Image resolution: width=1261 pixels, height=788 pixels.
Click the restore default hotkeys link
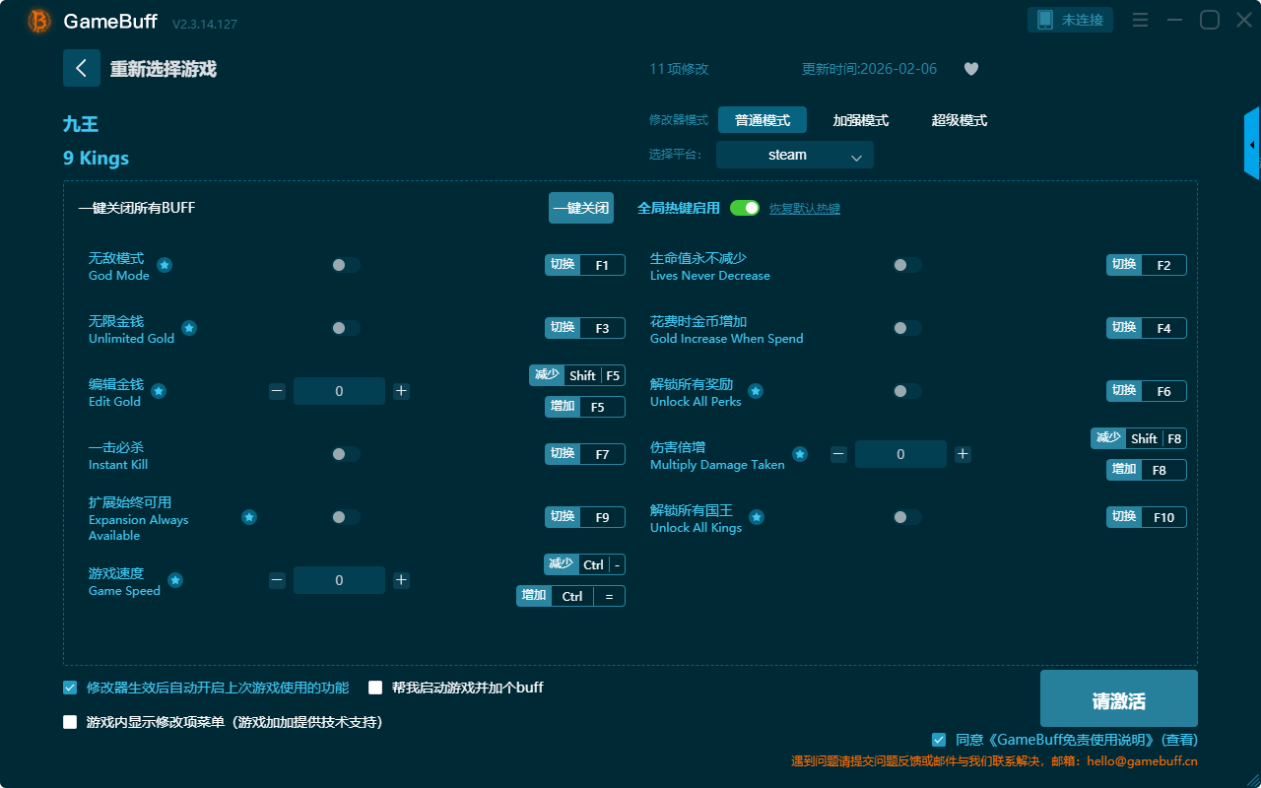805,209
